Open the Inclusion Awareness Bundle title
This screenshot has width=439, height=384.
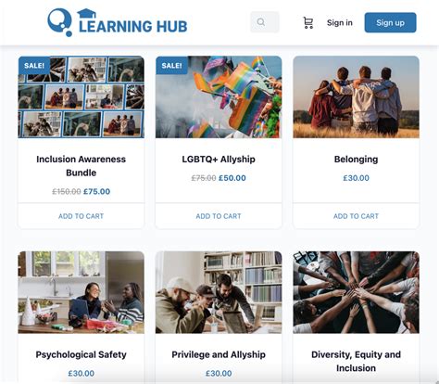[x=82, y=166]
